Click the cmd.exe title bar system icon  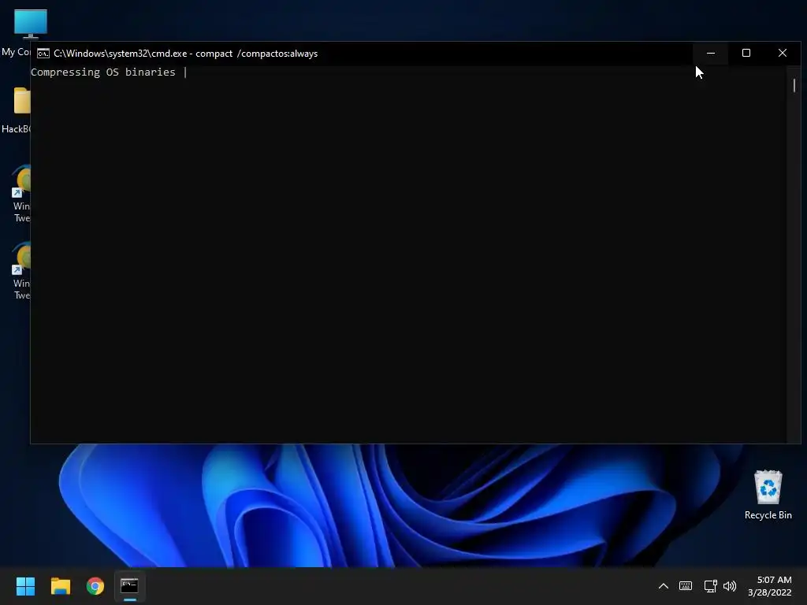[x=43, y=54]
